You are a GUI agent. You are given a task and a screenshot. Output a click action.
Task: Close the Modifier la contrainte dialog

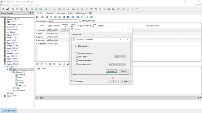(x=127, y=40)
